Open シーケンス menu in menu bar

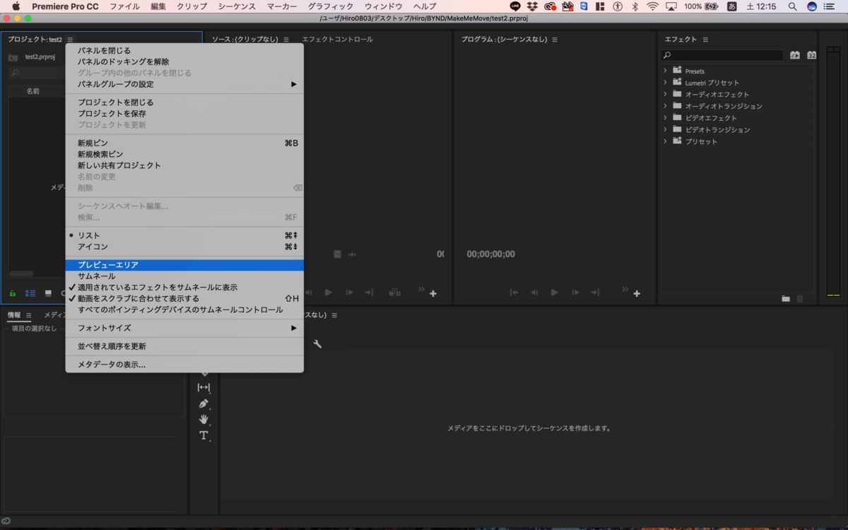coord(237,6)
